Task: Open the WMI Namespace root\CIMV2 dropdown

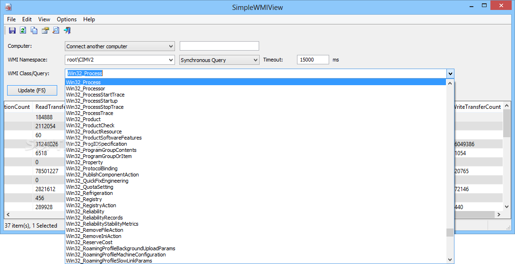Action: pyautogui.click(x=120, y=60)
